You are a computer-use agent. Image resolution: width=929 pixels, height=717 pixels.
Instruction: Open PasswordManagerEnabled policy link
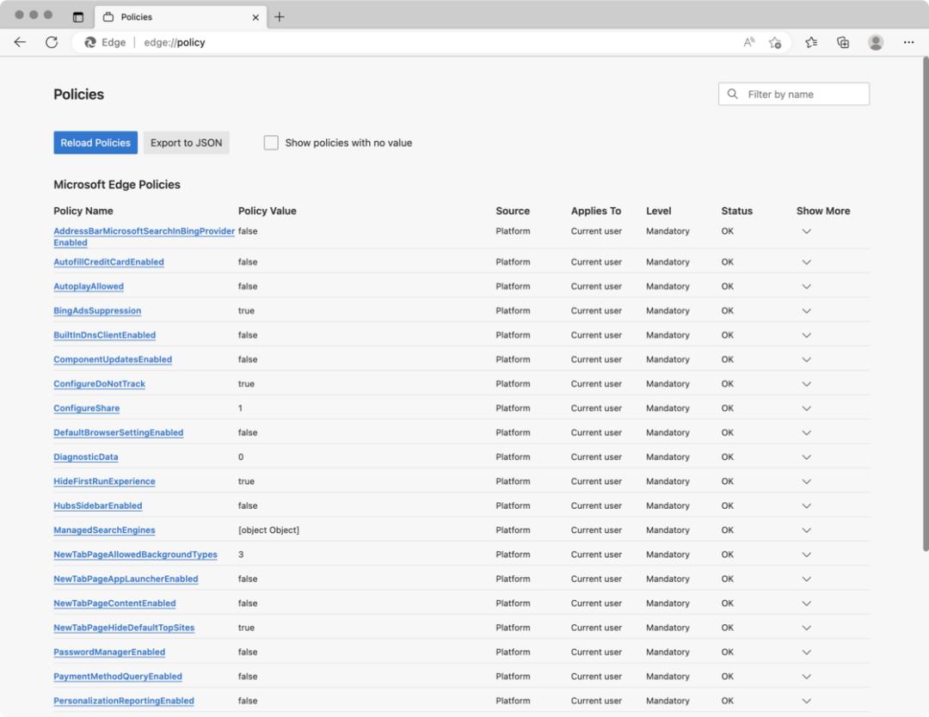[x=109, y=652]
